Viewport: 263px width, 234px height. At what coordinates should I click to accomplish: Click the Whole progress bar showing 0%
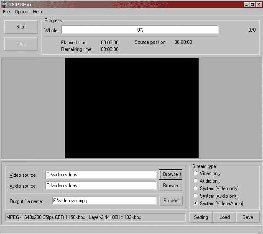140,30
